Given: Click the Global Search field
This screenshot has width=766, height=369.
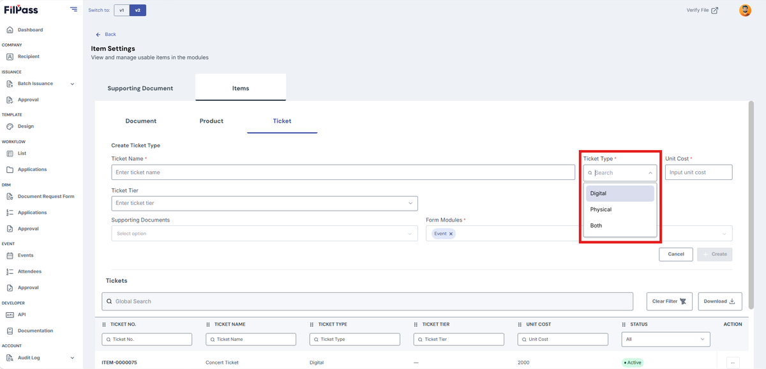Looking at the screenshot, I should [x=368, y=301].
